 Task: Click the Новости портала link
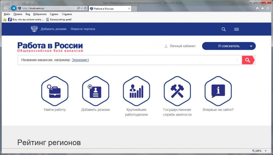[x=83, y=29]
